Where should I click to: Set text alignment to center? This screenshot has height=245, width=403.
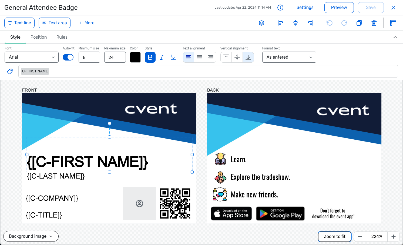pyautogui.click(x=200, y=57)
